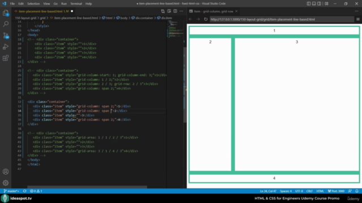
Task: Open the Accounts menu icon
Action: tap(6, 171)
